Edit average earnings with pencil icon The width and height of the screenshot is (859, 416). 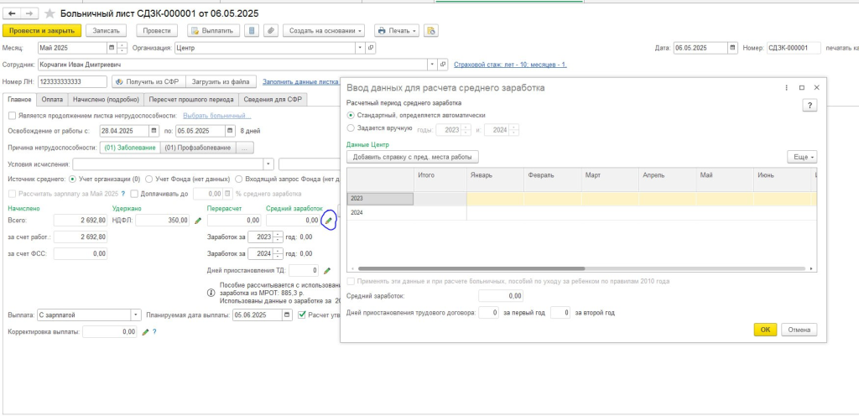pyautogui.click(x=329, y=221)
